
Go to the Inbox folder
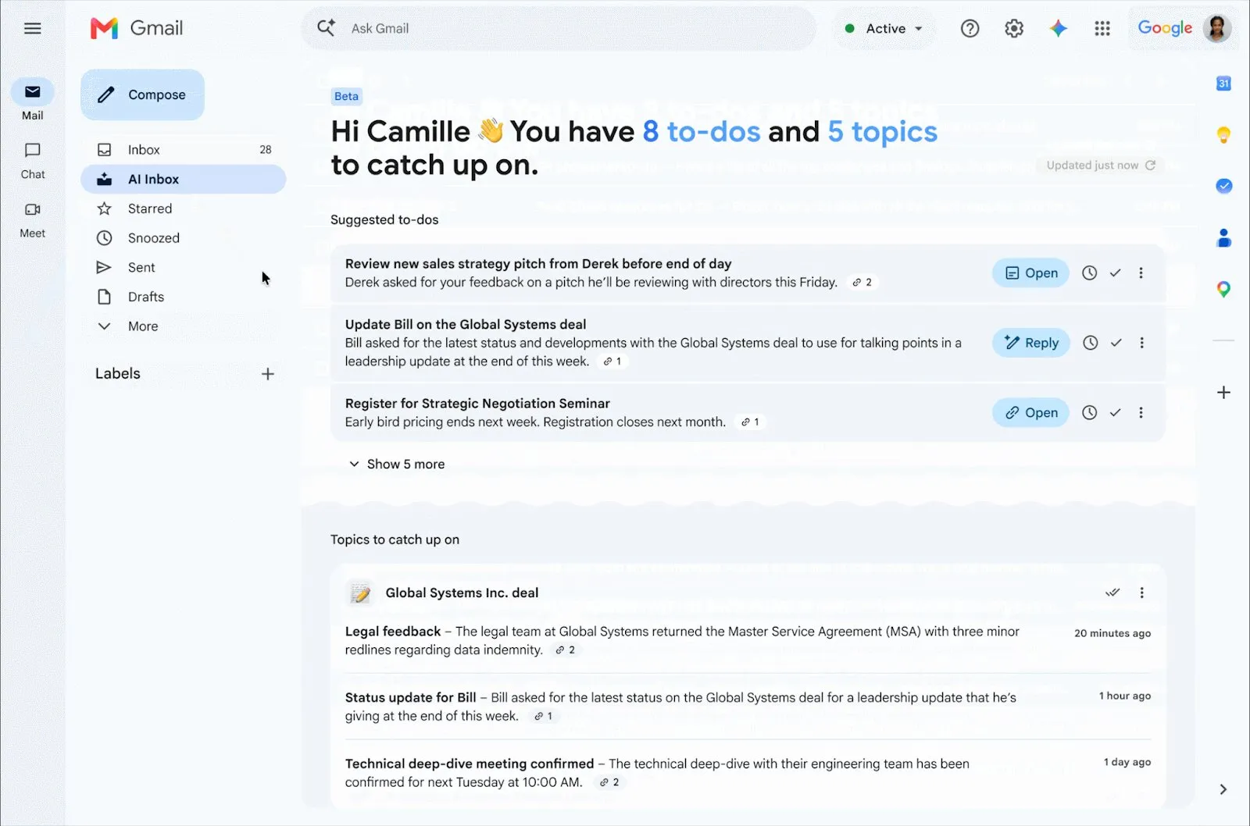(x=184, y=150)
